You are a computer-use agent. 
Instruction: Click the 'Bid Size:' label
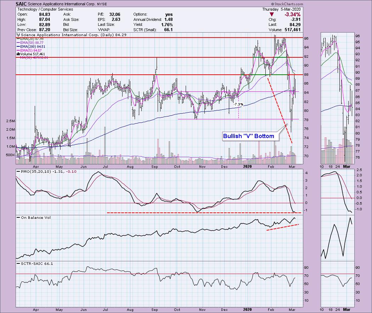coord(71,30)
